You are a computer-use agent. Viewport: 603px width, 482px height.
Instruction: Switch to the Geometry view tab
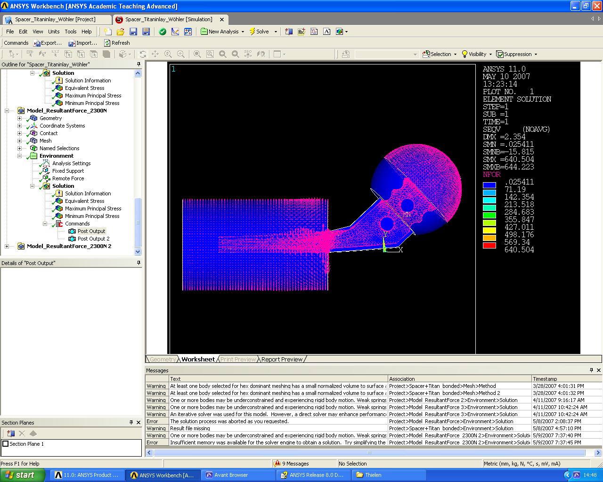[x=163, y=359]
